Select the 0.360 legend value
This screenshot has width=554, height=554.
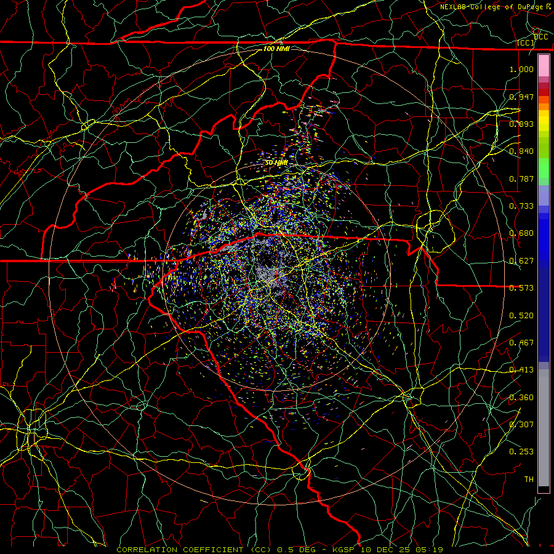[x=521, y=397]
